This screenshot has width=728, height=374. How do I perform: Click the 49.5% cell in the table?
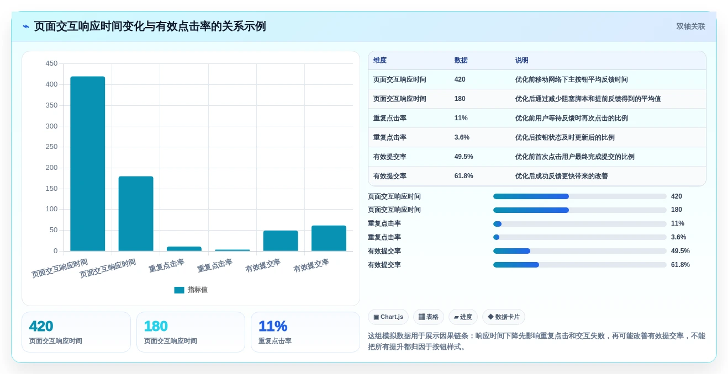click(480, 157)
